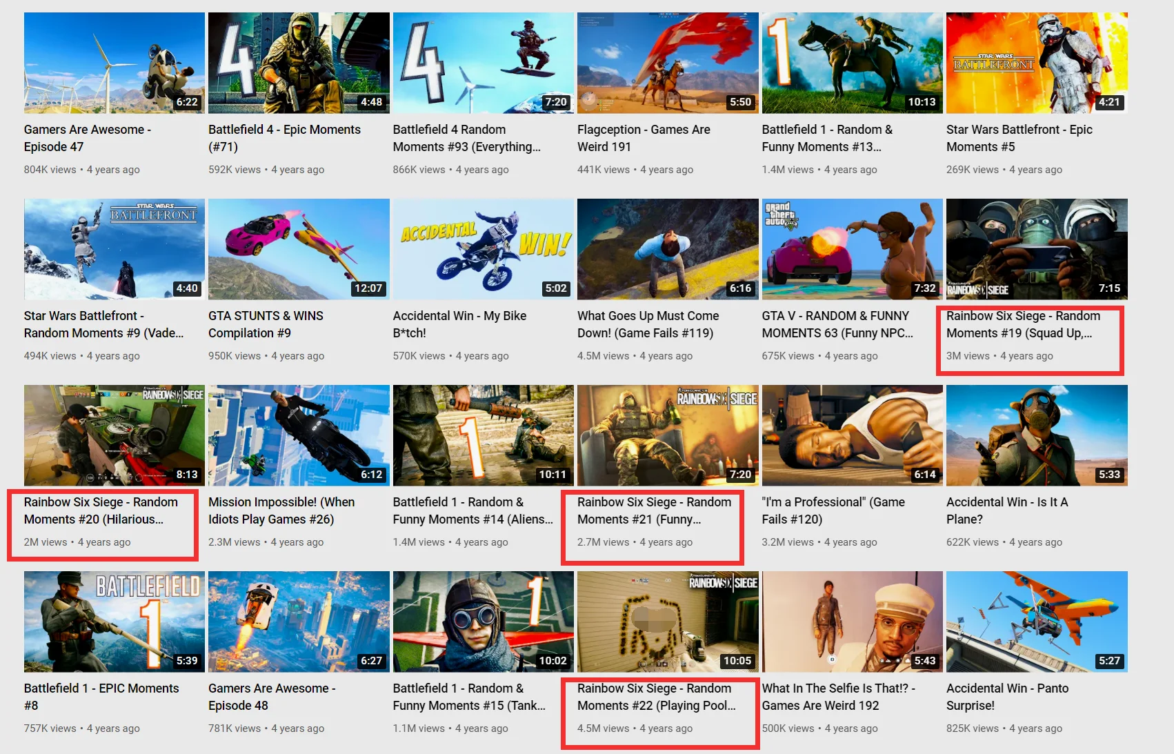Open Accidental Win My Bike thumbnail
Image resolution: width=1174 pixels, height=754 pixels.
click(484, 249)
